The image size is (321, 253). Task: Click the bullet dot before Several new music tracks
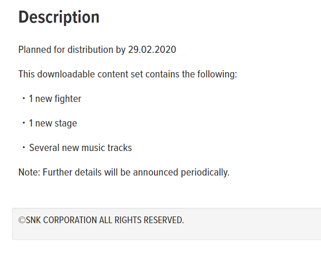point(23,148)
